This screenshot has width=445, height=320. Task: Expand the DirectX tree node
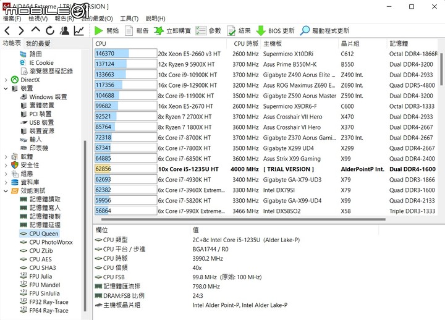(6, 80)
